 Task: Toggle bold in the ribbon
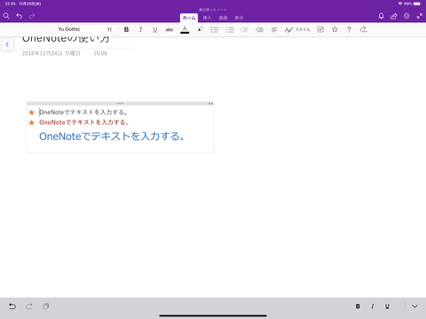[x=126, y=29]
